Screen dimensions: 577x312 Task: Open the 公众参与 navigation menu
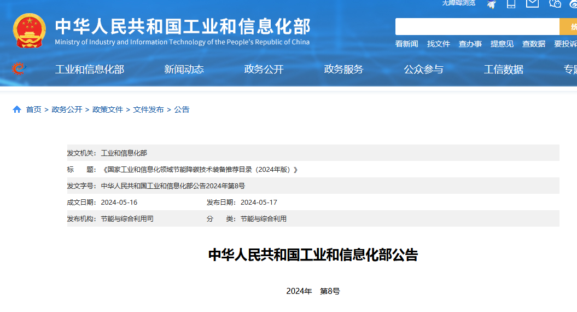coord(423,70)
